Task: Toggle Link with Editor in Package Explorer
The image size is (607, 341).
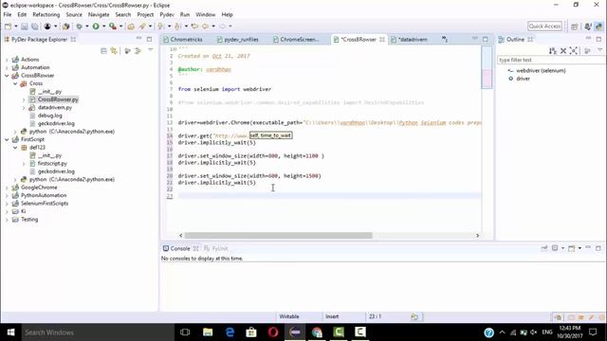Action: point(114,50)
